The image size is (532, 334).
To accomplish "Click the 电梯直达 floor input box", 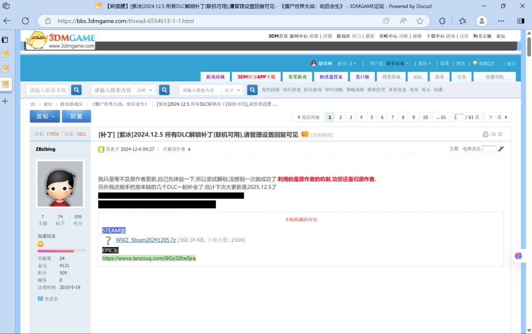I will click(x=489, y=149).
